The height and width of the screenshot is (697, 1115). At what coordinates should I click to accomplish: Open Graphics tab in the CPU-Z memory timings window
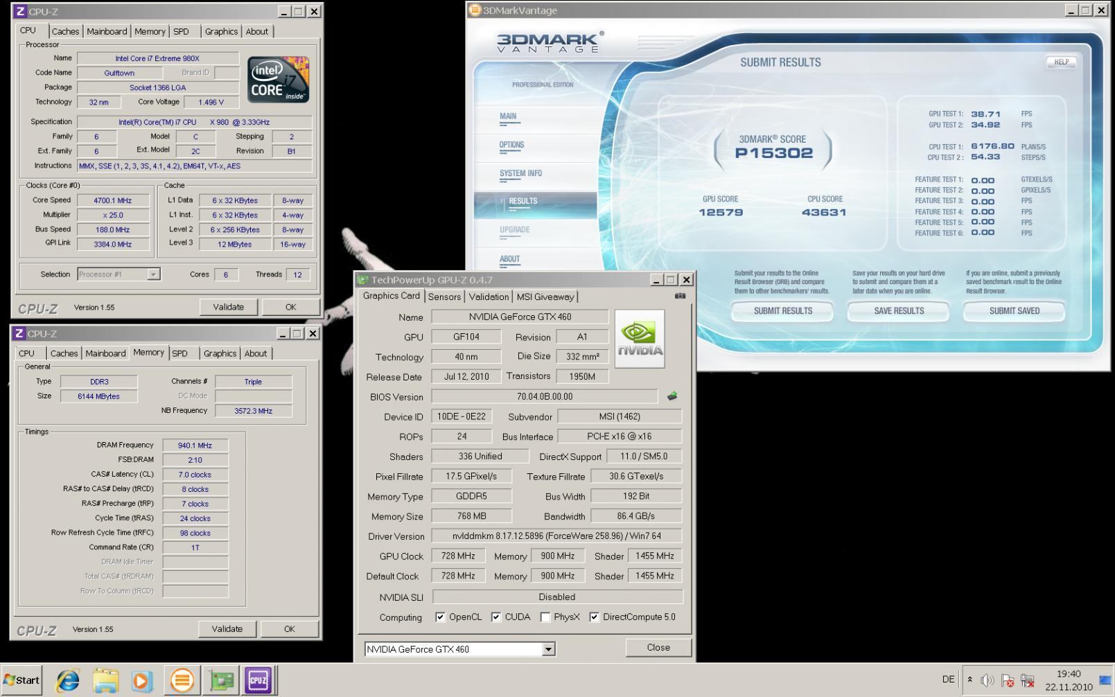click(x=220, y=353)
